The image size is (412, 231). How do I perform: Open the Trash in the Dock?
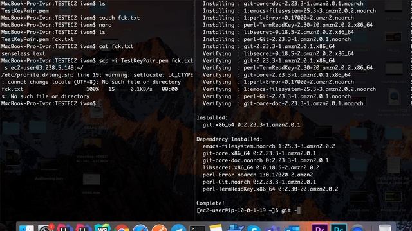[x=385, y=228]
